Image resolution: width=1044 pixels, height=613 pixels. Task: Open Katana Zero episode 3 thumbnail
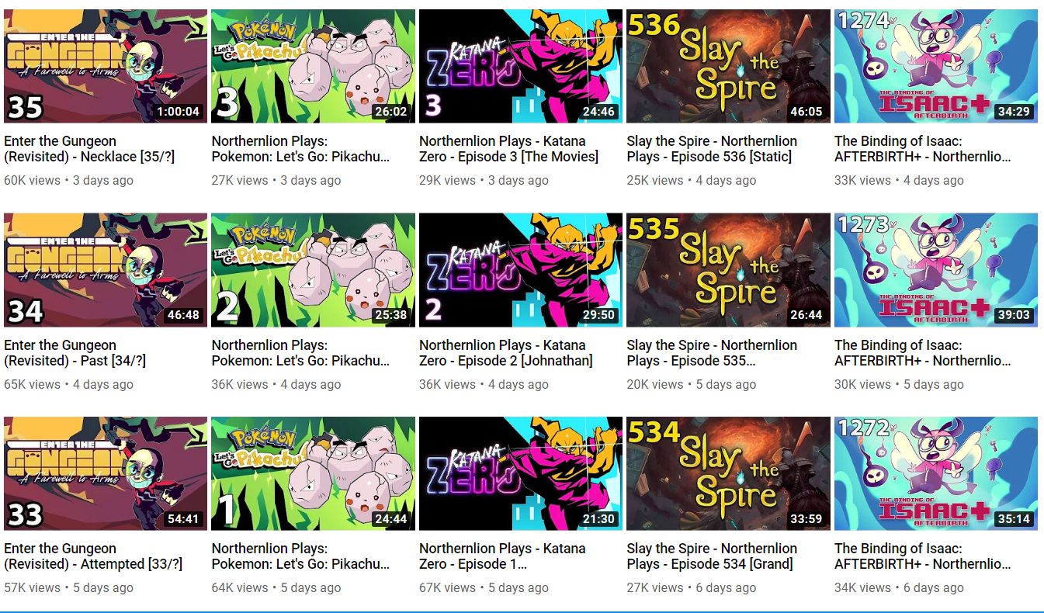pos(521,66)
